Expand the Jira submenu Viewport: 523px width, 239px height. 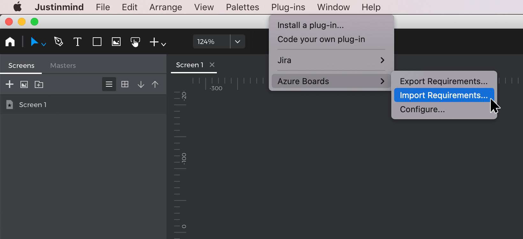pos(331,60)
